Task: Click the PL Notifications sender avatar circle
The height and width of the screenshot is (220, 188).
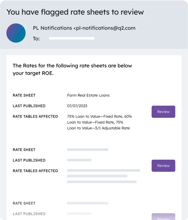Action: (x=16, y=33)
